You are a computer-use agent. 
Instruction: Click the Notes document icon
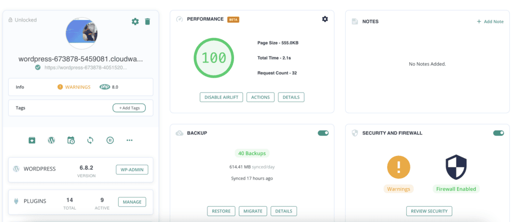point(355,21)
